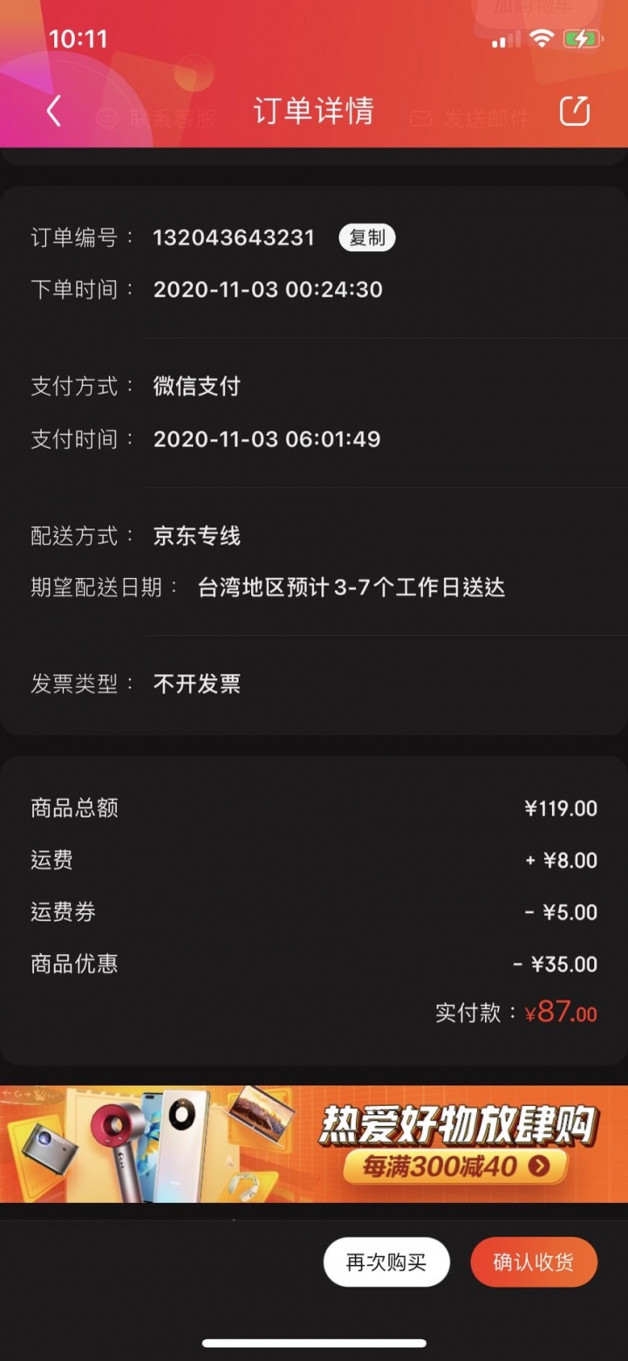Open the share icon at top right
This screenshot has height=1361, width=628.
coord(575,111)
